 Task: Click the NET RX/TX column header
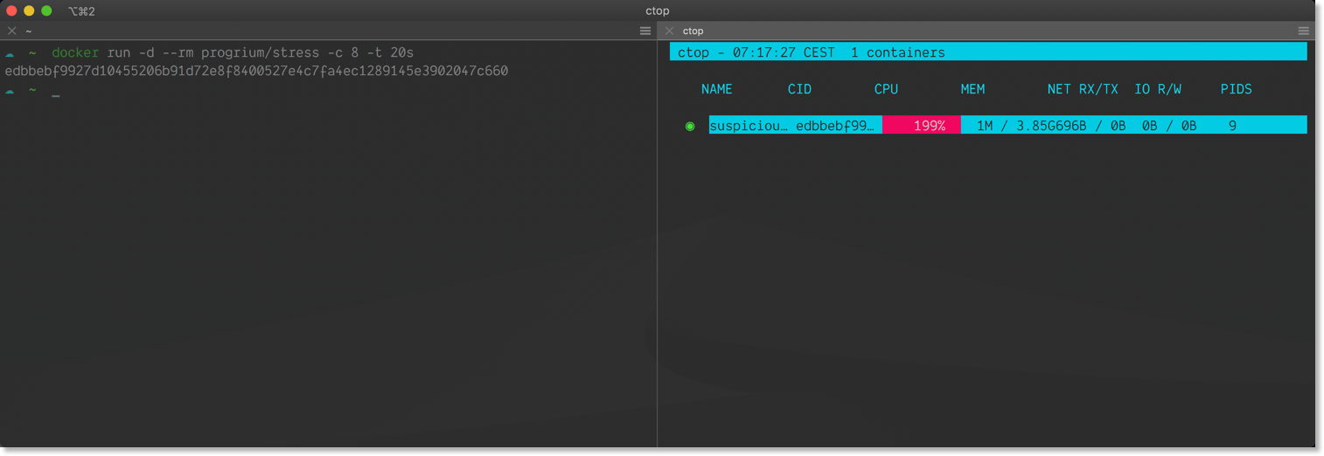pos(1083,89)
